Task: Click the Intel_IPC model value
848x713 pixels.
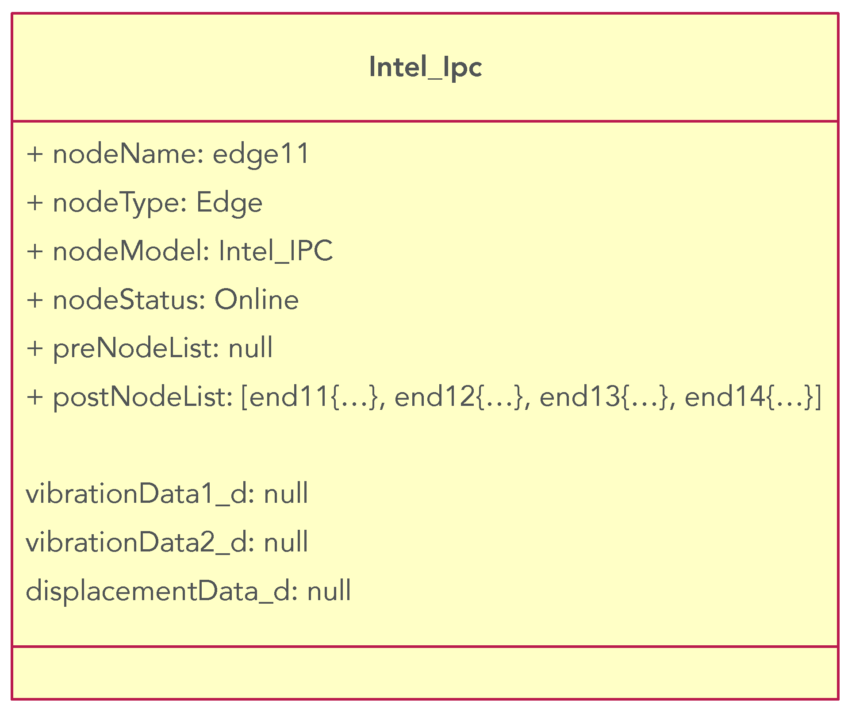Action: pos(276,251)
